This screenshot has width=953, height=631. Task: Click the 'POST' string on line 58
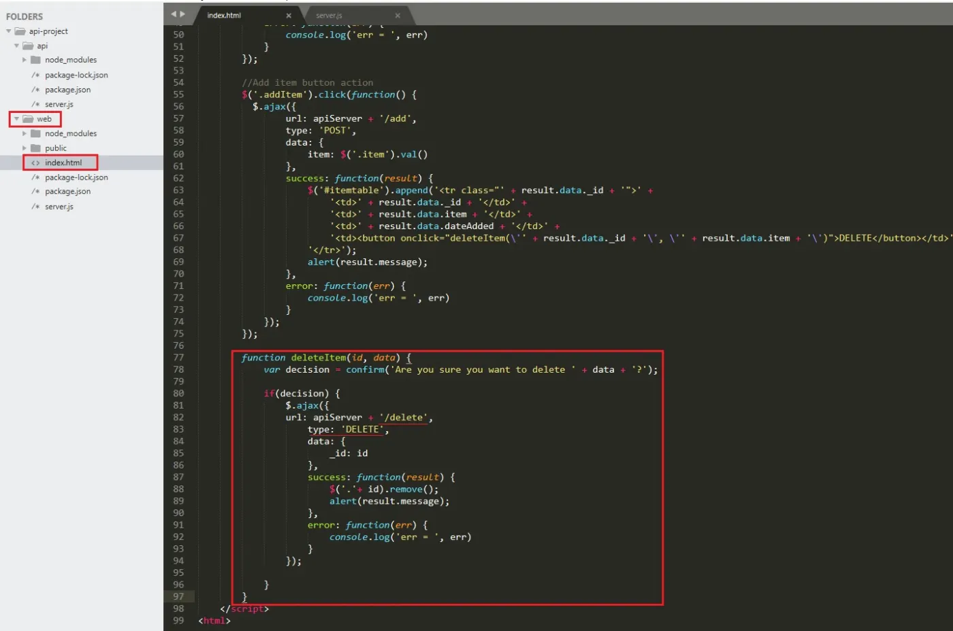coord(335,131)
